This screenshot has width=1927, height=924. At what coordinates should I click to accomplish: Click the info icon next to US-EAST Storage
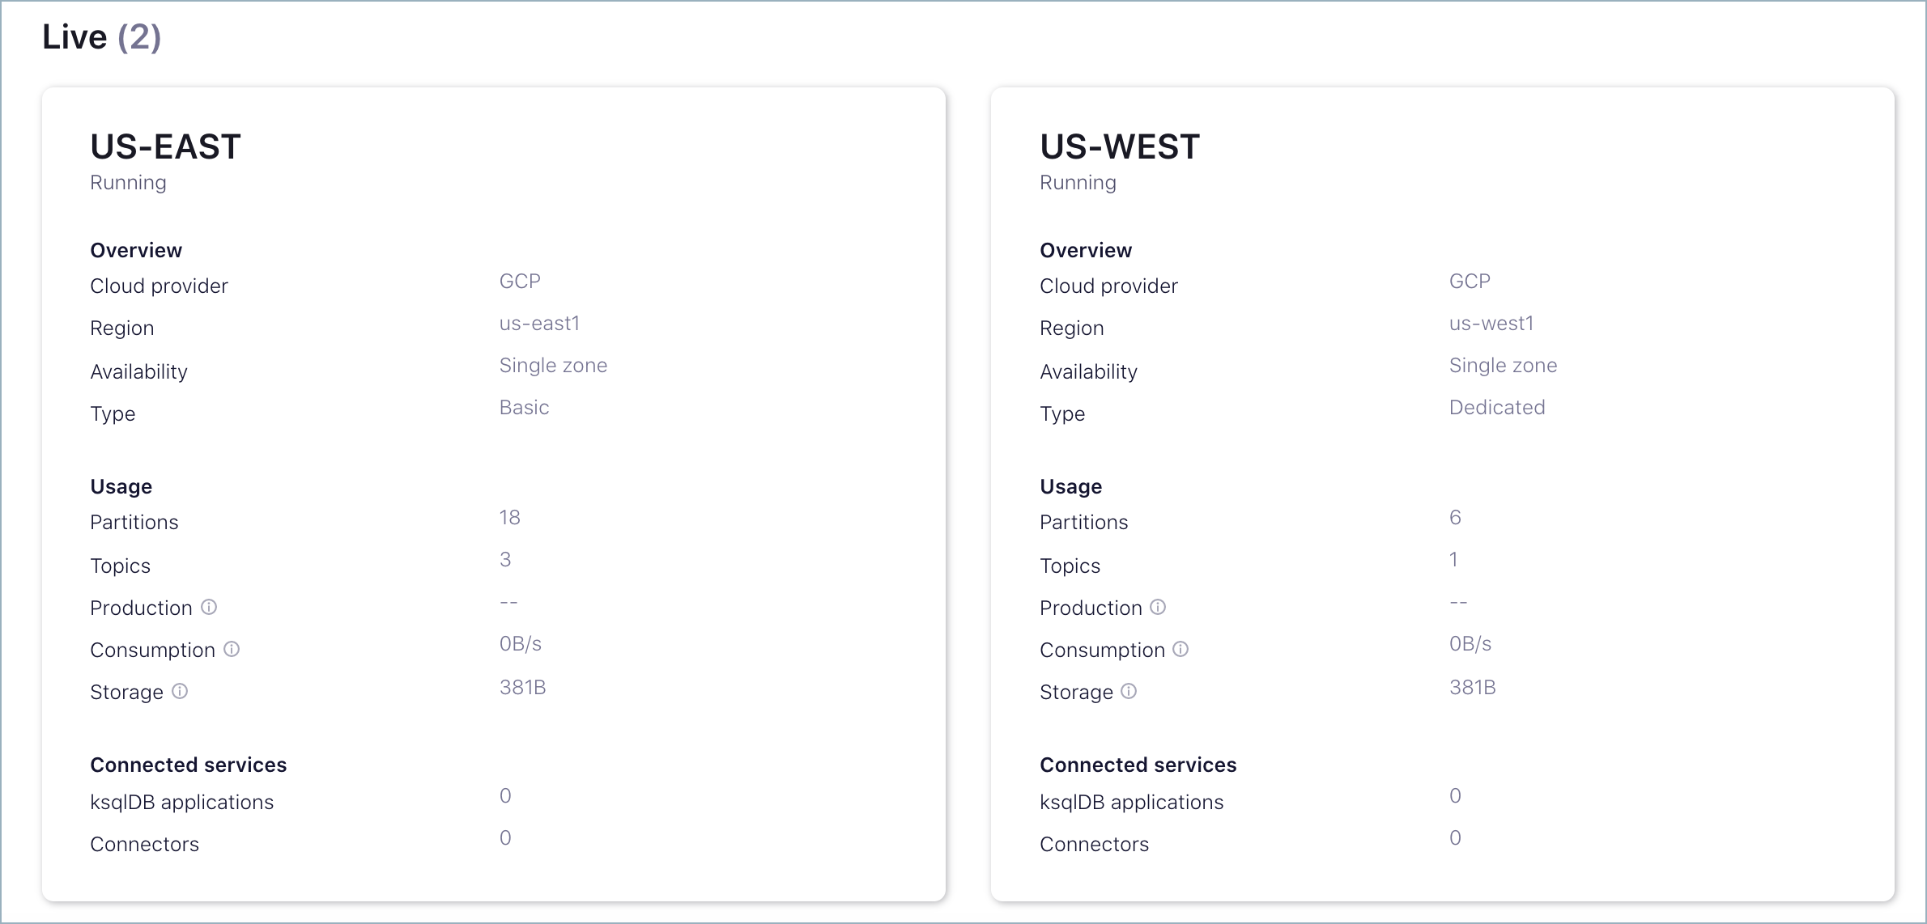click(180, 691)
